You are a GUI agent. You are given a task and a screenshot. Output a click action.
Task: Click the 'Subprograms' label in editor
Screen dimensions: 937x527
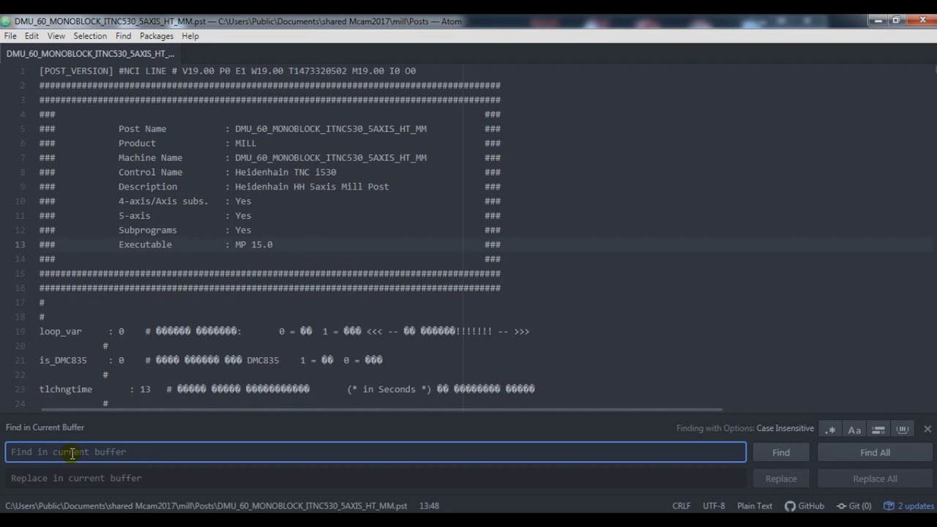click(148, 230)
